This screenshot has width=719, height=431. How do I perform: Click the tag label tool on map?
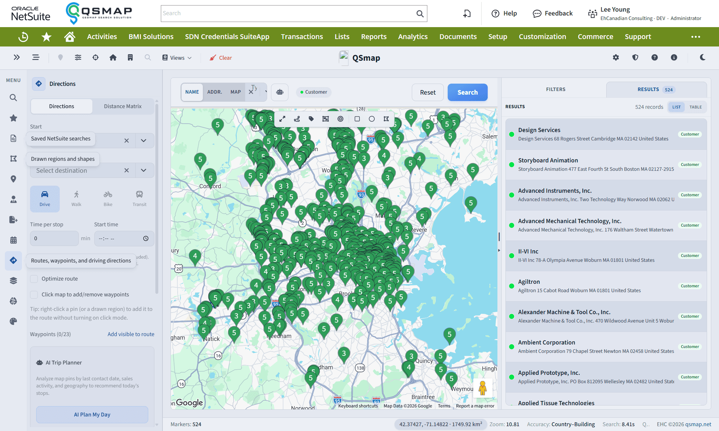click(x=311, y=119)
